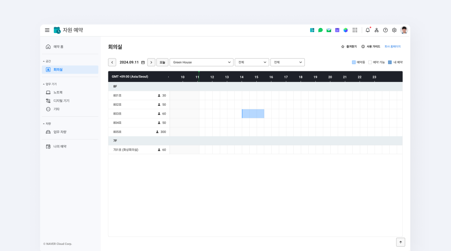Select 노트북 in the sidebar

click(x=58, y=92)
